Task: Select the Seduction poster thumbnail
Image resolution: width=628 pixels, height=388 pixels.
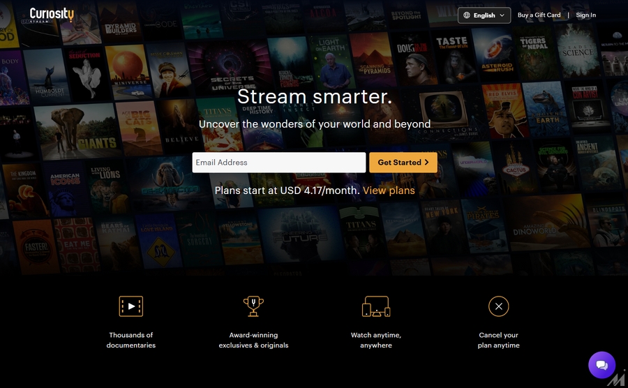Action: point(87,74)
